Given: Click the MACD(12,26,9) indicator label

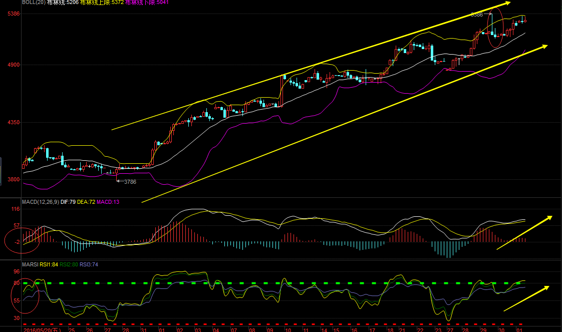Looking at the screenshot, I should pos(41,202).
